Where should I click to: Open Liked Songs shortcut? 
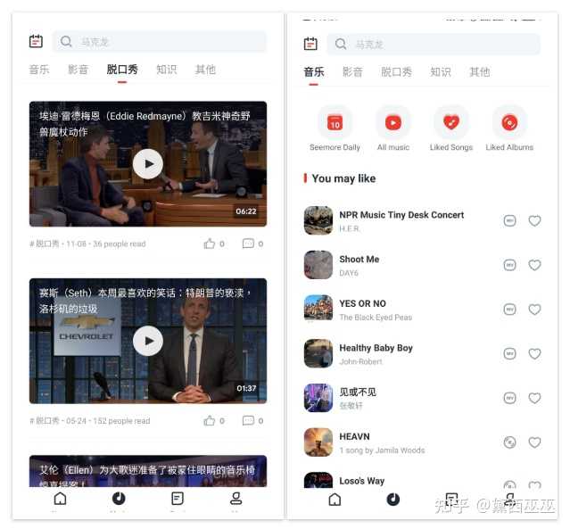[x=451, y=128]
